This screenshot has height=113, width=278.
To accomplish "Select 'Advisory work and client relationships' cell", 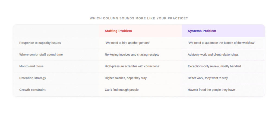I will point(213,55).
